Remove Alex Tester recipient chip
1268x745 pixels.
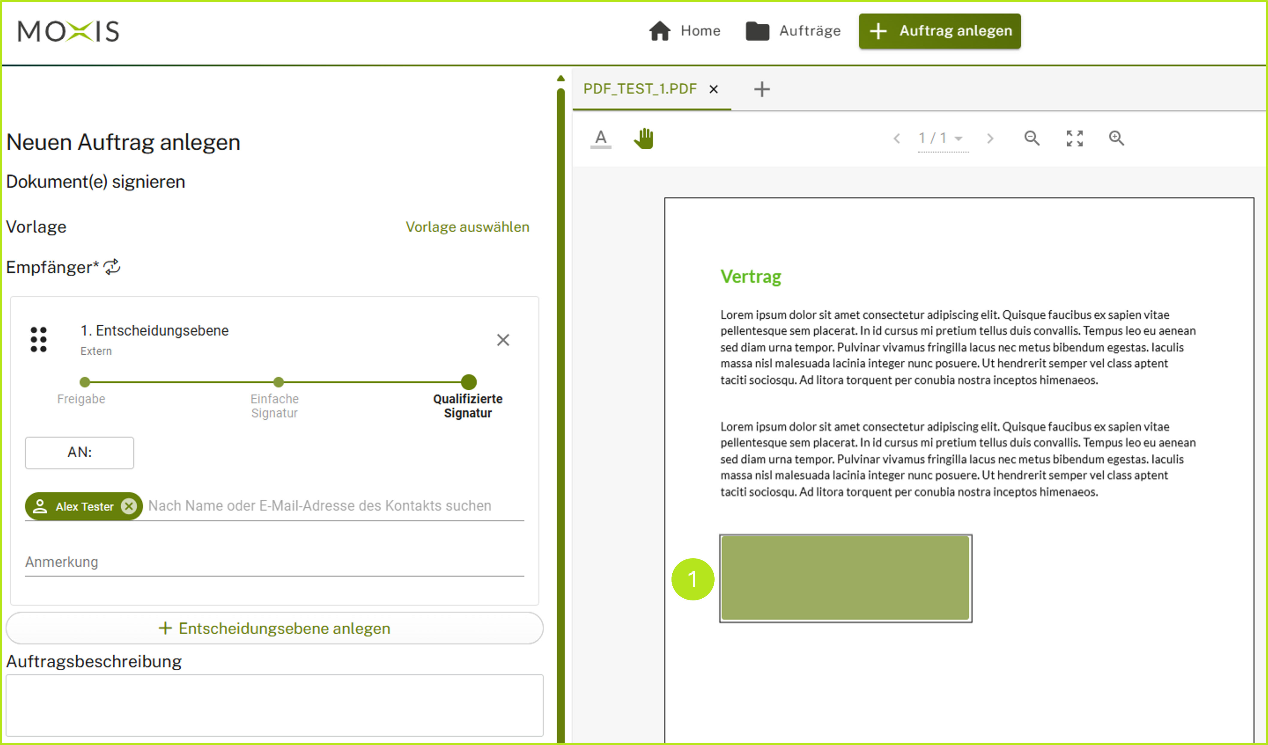[129, 506]
